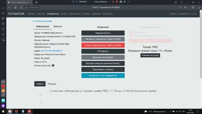Click Обновить программу через STEAM button
Image resolution: width=202 pixels, height=114 pixels.
pos(103,39)
